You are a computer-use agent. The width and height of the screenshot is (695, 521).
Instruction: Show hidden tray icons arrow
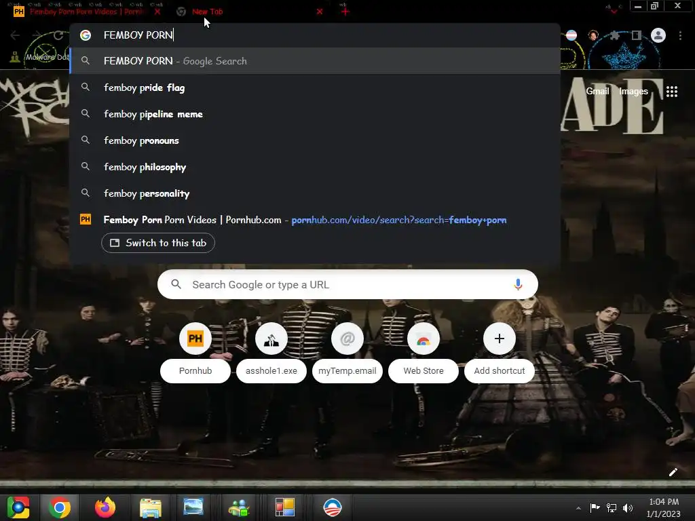578,508
